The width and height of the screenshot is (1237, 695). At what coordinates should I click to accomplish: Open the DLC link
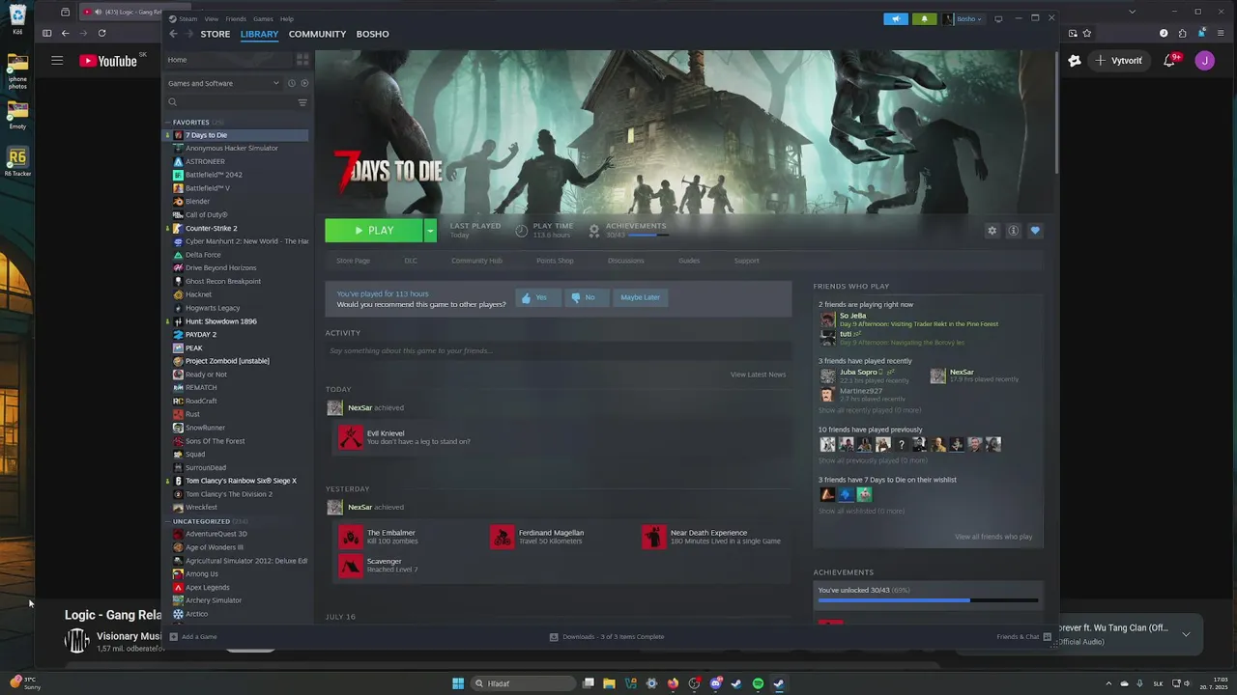click(411, 261)
